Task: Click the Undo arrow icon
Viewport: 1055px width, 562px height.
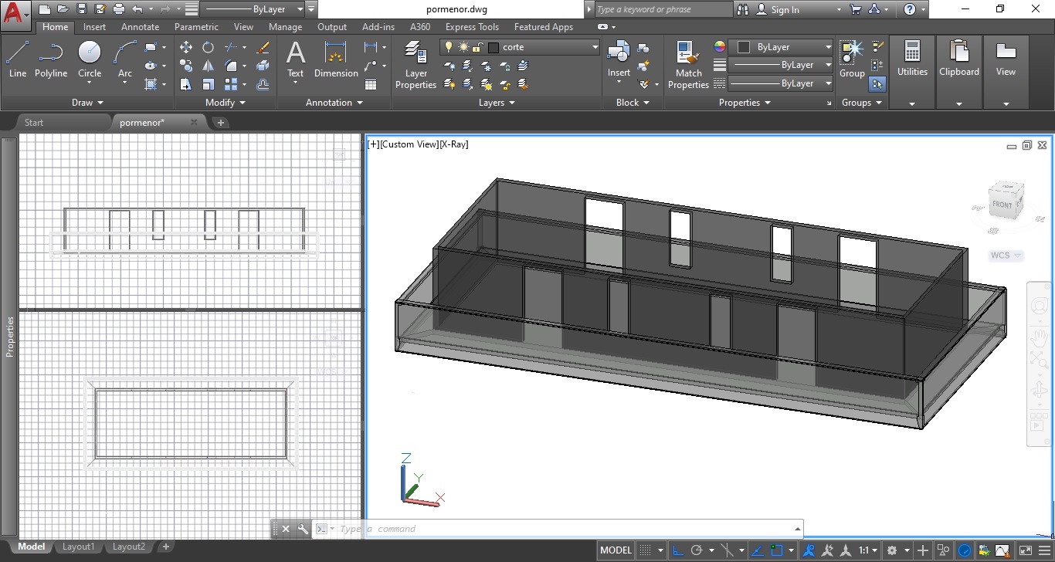Action: click(x=137, y=9)
